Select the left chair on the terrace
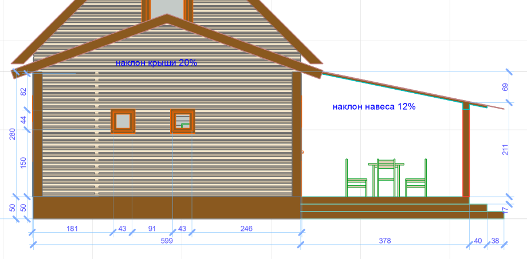This screenshot has width=527, height=259. pos(356,180)
